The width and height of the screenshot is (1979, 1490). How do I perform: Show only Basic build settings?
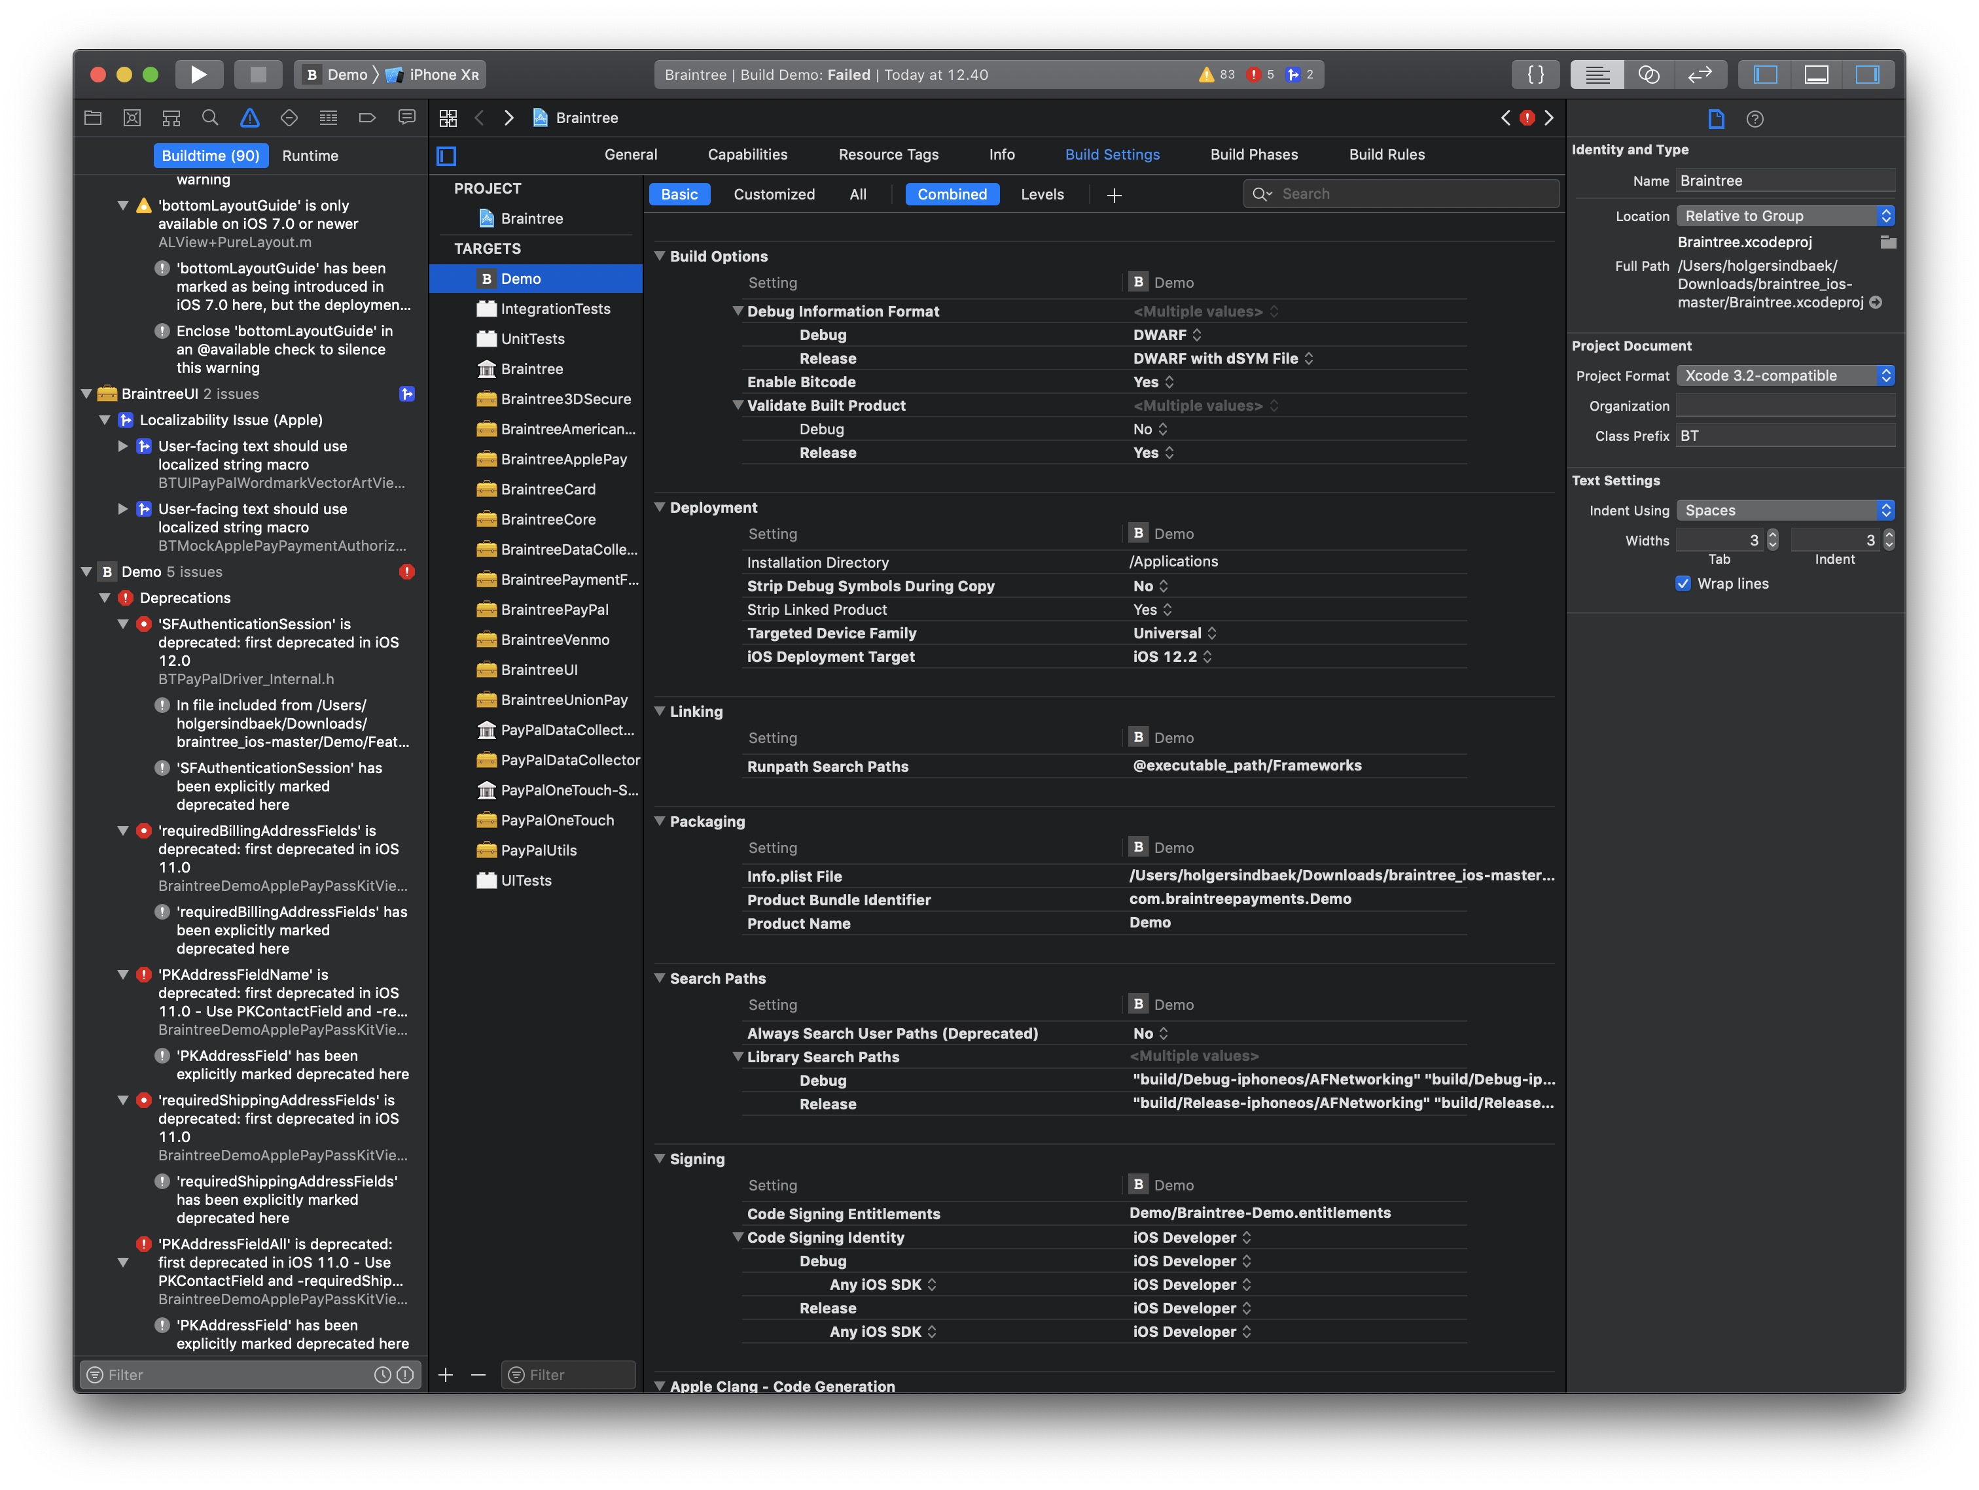point(679,194)
